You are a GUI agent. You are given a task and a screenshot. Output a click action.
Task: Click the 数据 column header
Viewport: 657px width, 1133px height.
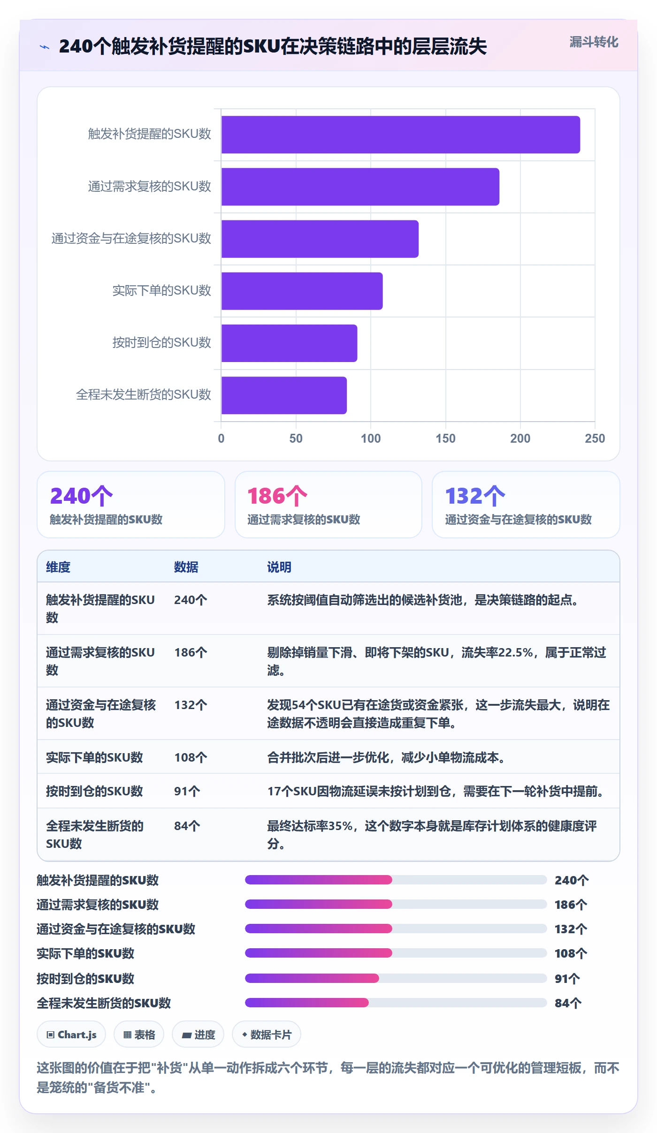tap(186, 567)
